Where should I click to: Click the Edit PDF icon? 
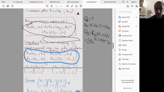(x=120, y=22)
